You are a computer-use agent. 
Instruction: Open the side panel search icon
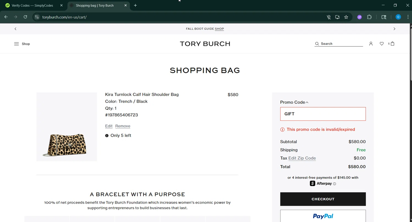384,17
